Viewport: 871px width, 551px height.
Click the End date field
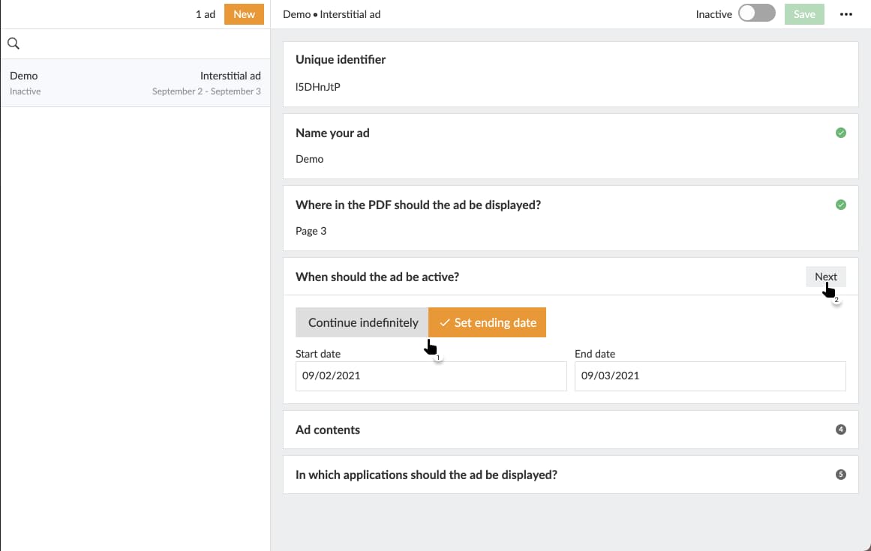point(710,376)
